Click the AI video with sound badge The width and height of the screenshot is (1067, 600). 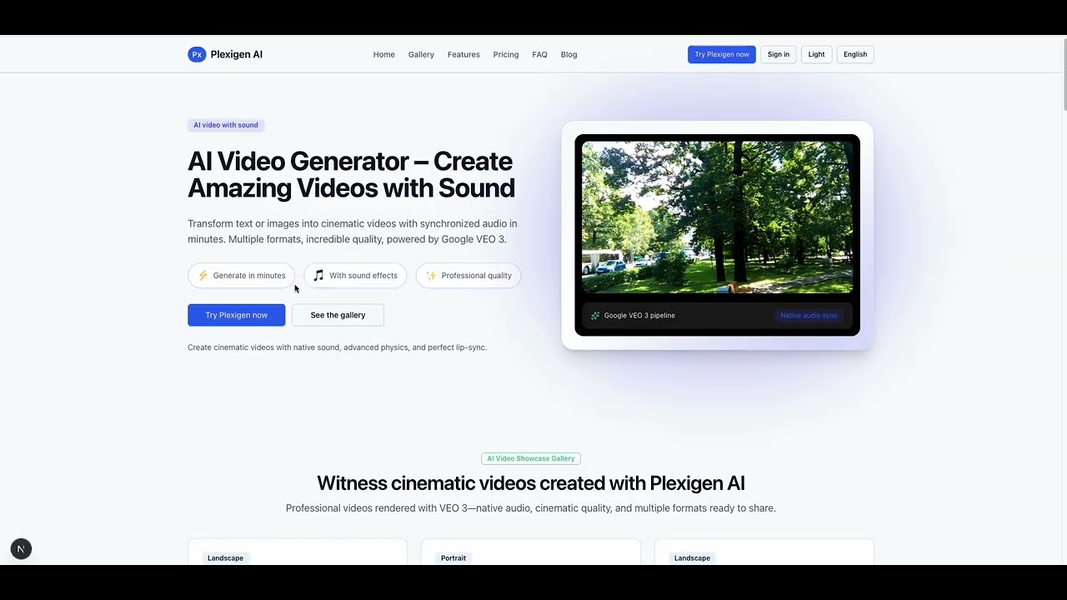tap(226, 125)
